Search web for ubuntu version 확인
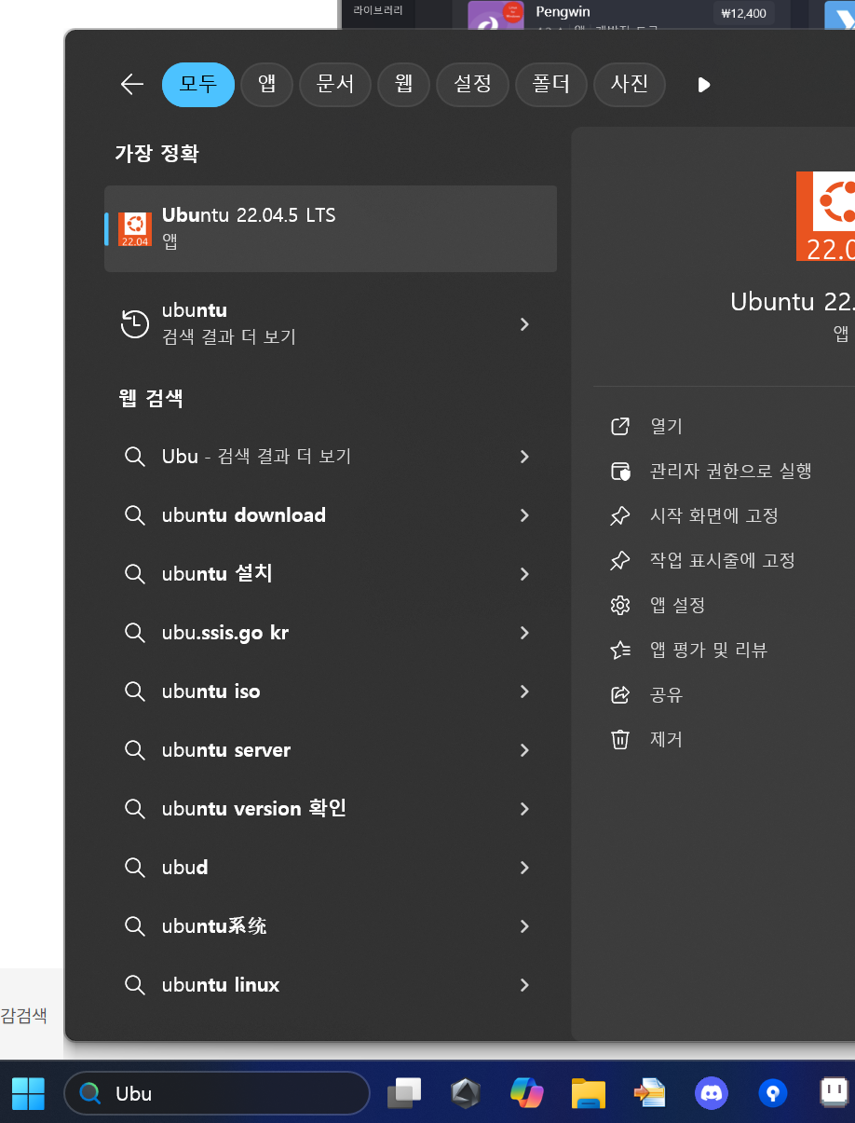855x1123 pixels. coord(331,809)
